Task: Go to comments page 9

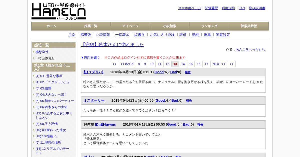Action: [145, 64]
